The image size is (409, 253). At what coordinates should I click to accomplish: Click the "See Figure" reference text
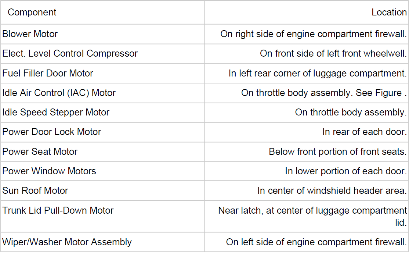378,93
